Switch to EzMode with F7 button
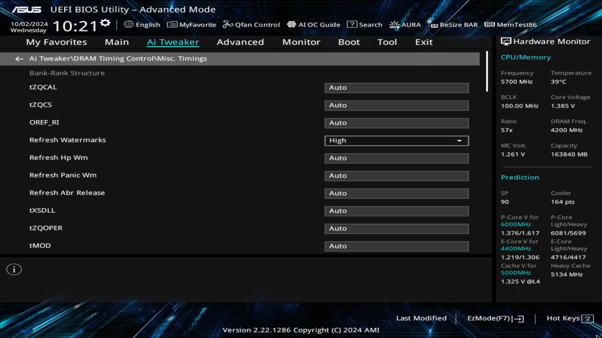The width and height of the screenshot is (602, 338). 495,318
